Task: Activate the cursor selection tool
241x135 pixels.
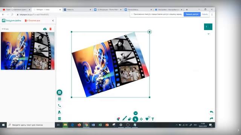Action: [135, 119]
